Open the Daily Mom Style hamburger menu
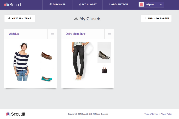The width and height of the screenshot is (179, 119). (110, 34)
